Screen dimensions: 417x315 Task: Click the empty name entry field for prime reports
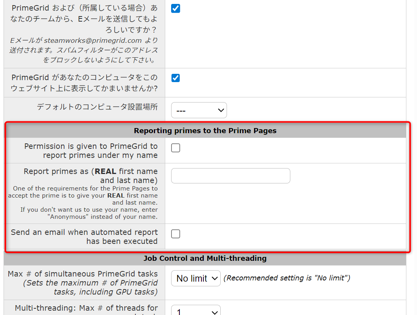coord(231,176)
